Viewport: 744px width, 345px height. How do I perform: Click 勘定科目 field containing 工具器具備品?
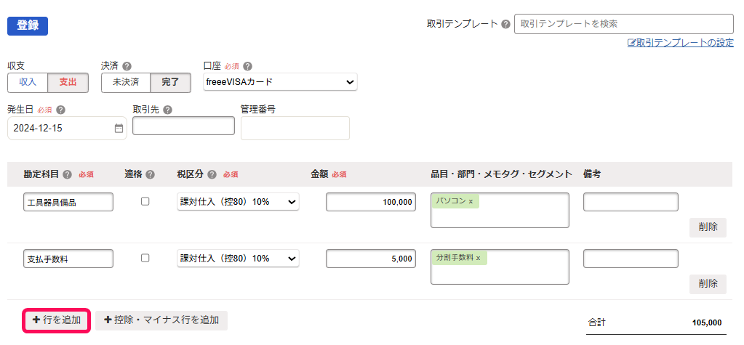tap(68, 202)
